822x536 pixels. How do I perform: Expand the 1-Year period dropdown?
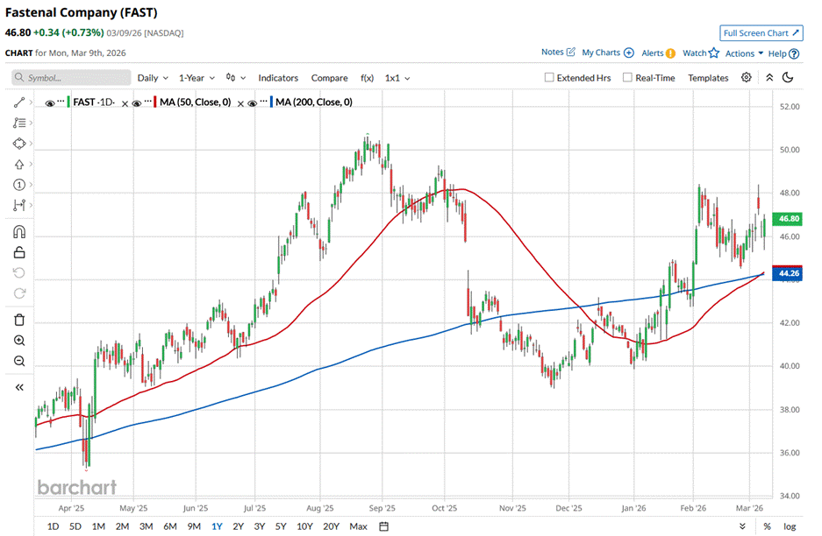(x=197, y=78)
